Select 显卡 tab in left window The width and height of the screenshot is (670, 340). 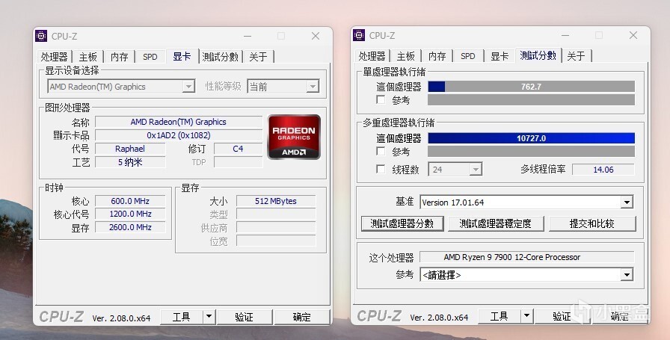[x=182, y=56]
